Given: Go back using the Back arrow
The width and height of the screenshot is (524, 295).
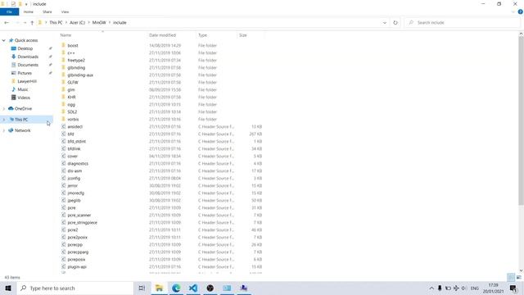Looking at the screenshot, I should (x=7, y=23).
